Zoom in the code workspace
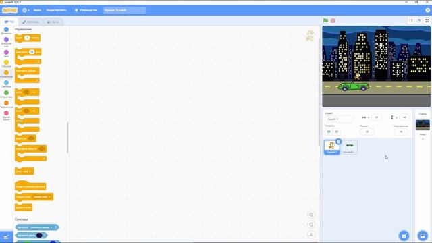The height and width of the screenshot is (243, 432). 311,215
